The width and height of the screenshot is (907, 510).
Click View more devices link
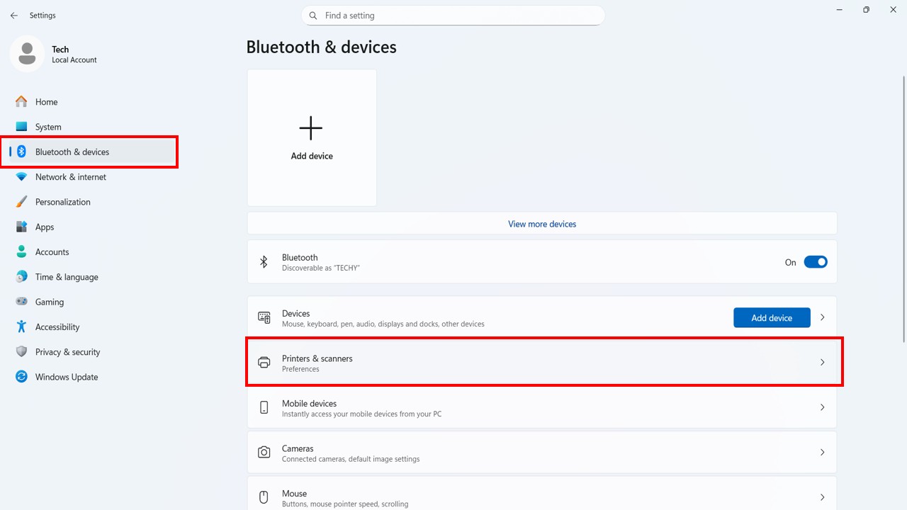pyautogui.click(x=542, y=224)
